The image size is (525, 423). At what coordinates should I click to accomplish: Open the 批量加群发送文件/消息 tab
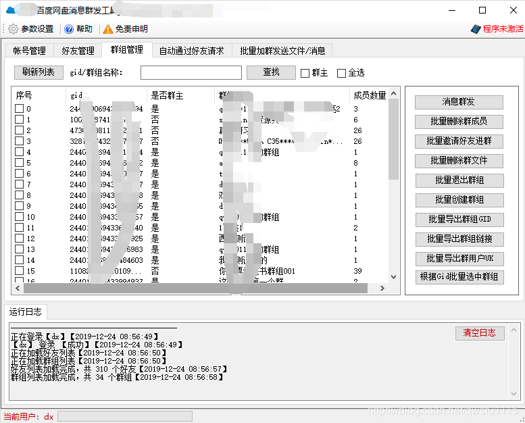click(282, 51)
